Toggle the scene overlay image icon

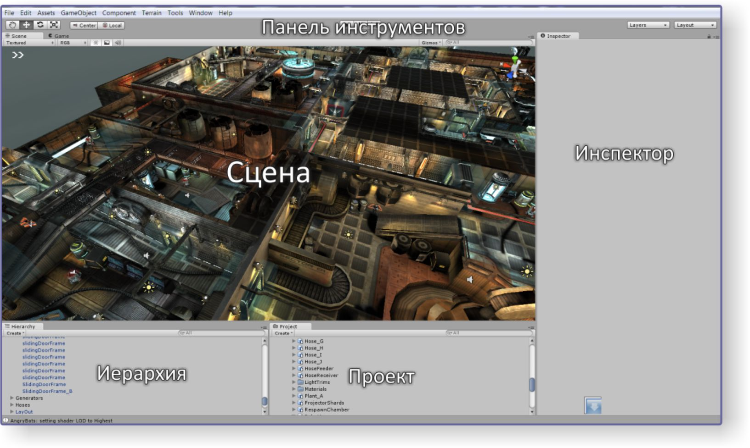[x=107, y=43]
